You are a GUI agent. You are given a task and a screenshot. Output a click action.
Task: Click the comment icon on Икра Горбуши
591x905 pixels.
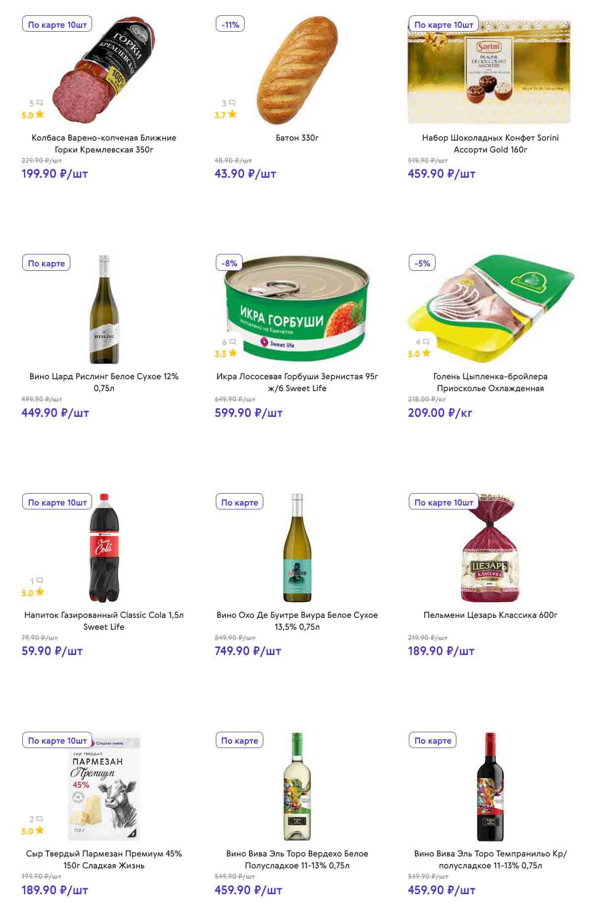[x=232, y=342]
